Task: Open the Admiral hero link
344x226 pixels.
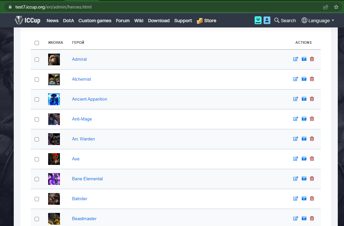Action: click(80, 59)
